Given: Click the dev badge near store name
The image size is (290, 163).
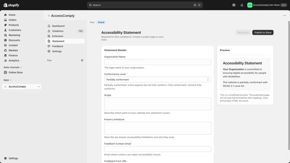Looking at the screenshot, I should pos(284,5).
